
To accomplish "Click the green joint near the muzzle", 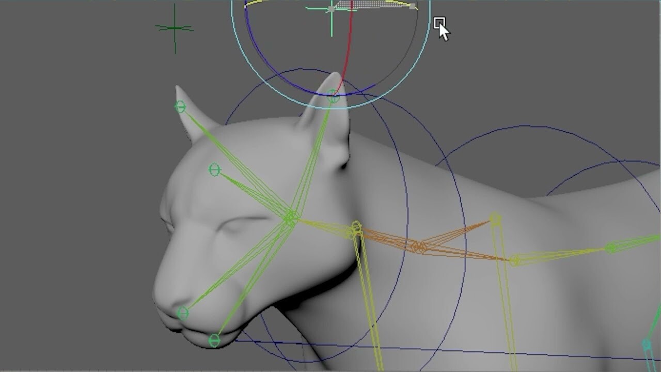I will coord(183,312).
